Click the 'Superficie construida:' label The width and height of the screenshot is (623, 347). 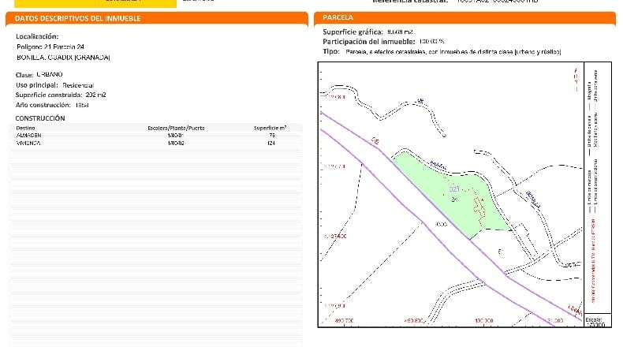(x=49, y=95)
